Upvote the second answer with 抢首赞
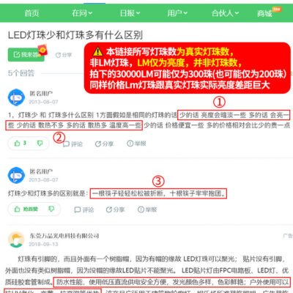 pos(26,209)
